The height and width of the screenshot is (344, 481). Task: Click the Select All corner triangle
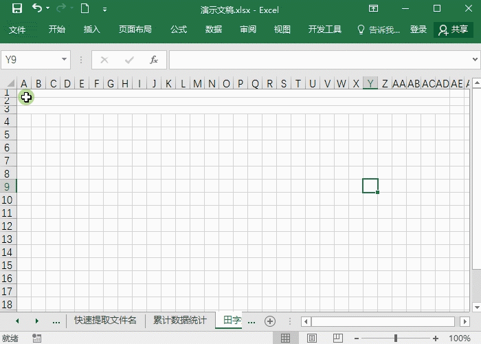(x=11, y=83)
